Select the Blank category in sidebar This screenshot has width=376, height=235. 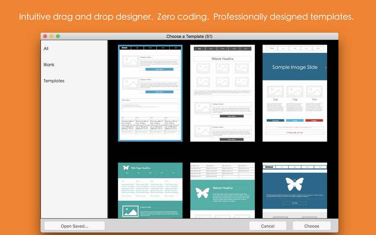pyautogui.click(x=49, y=64)
